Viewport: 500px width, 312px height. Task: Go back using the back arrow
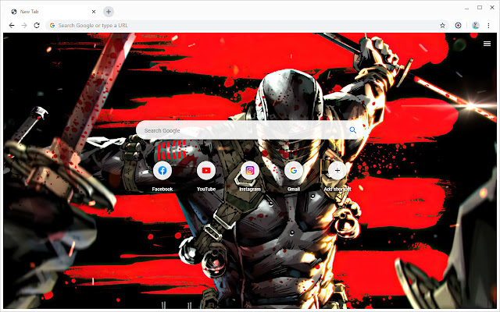pyautogui.click(x=12, y=26)
